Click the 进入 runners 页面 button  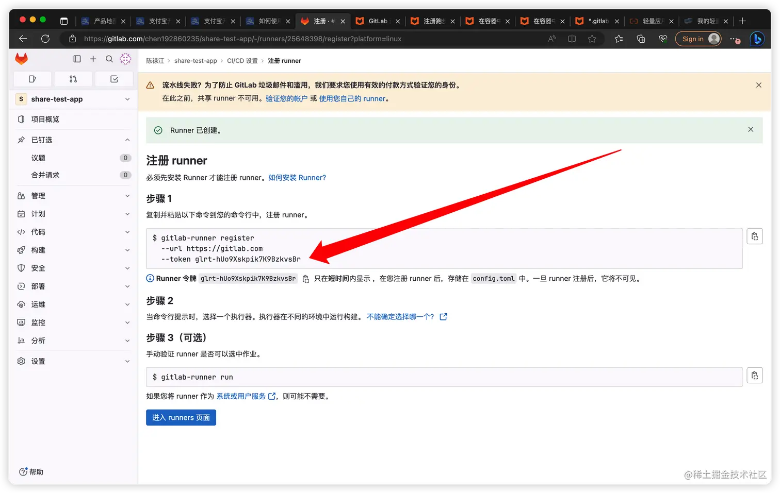pos(181,417)
